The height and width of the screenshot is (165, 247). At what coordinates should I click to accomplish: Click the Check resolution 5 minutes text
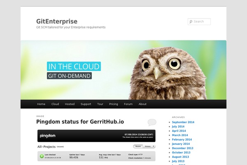coord(140,158)
